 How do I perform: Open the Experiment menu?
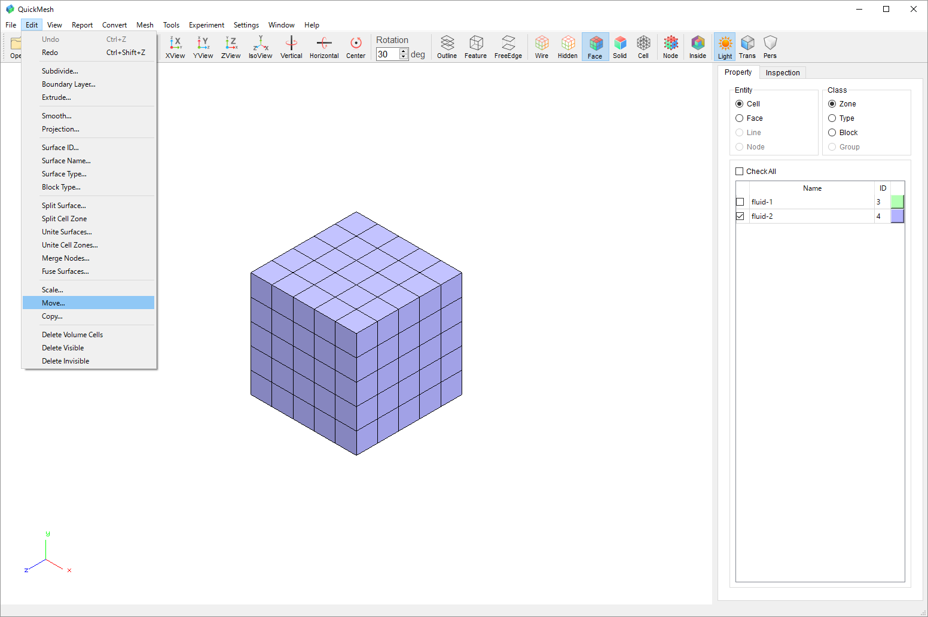point(206,25)
